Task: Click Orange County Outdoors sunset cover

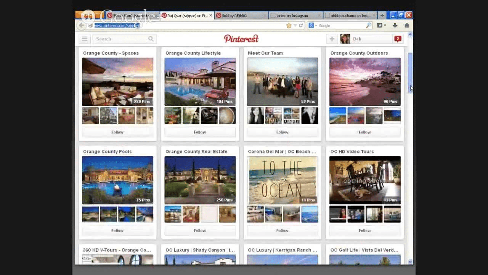Action: click(x=365, y=82)
